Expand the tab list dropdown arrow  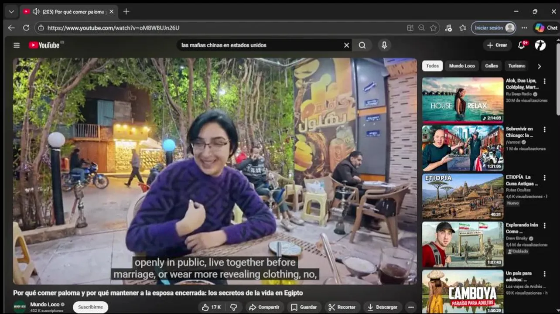click(x=11, y=11)
